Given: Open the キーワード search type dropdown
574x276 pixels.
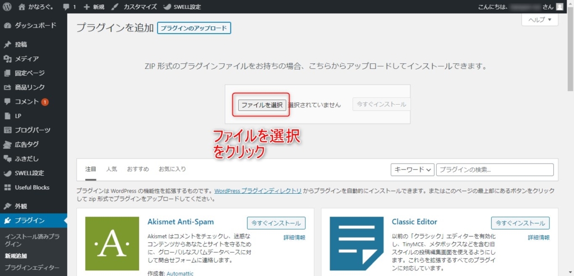Looking at the screenshot, I should (413, 170).
